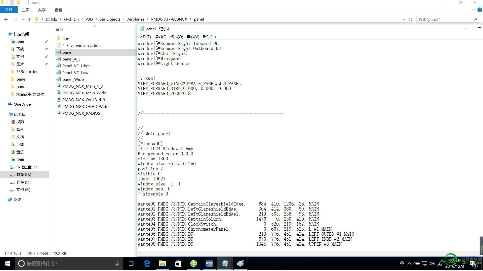Select the panel config file
The image size is (483, 271).
pos(67,52)
